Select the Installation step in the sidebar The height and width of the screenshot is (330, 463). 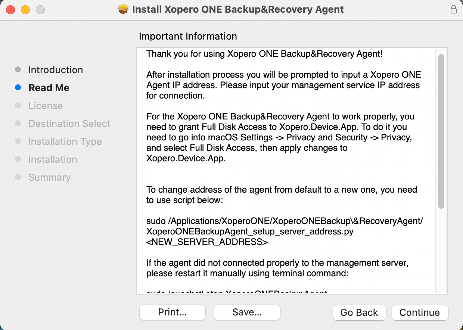tap(53, 159)
